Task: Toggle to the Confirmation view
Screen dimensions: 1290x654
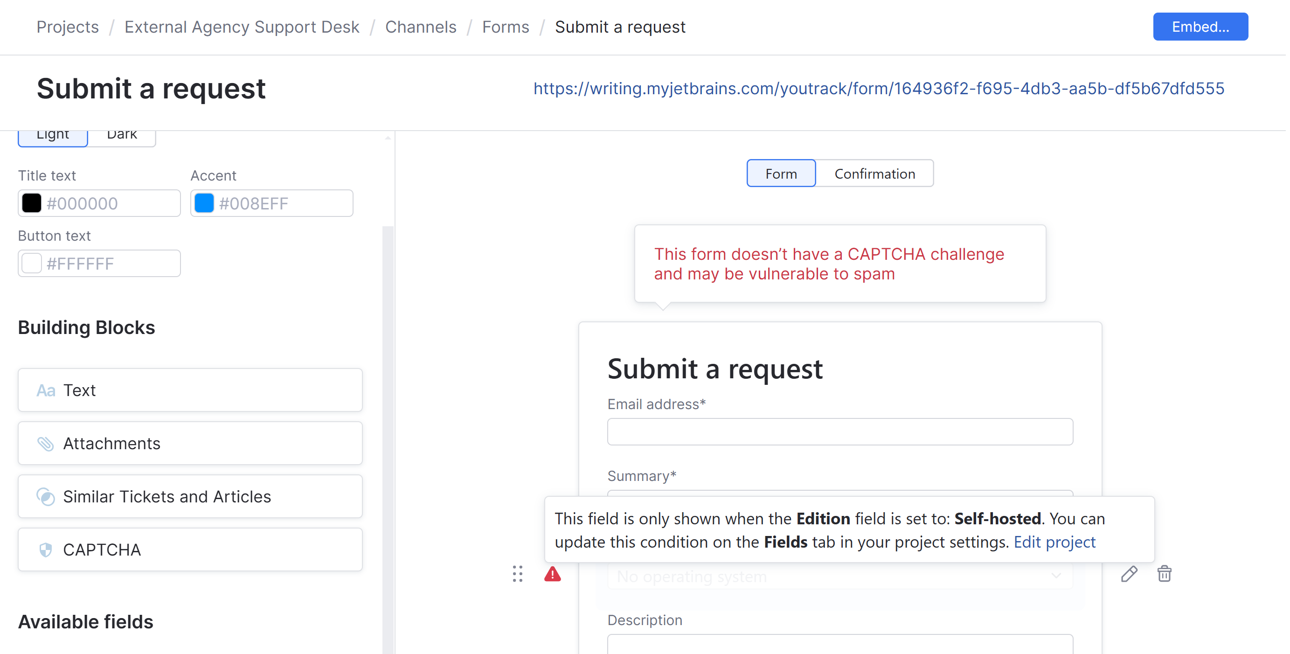Action: coord(874,173)
